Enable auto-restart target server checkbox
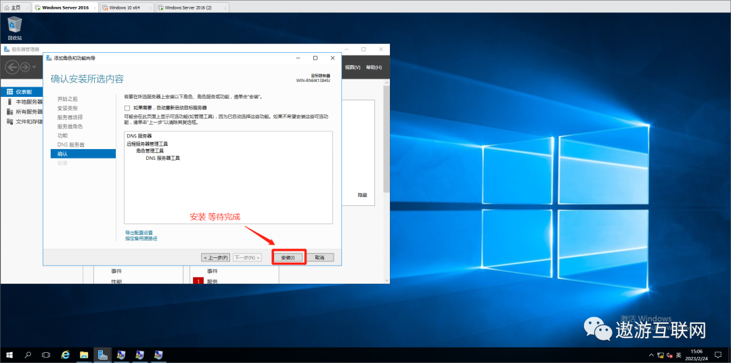The image size is (731, 363). [x=127, y=108]
